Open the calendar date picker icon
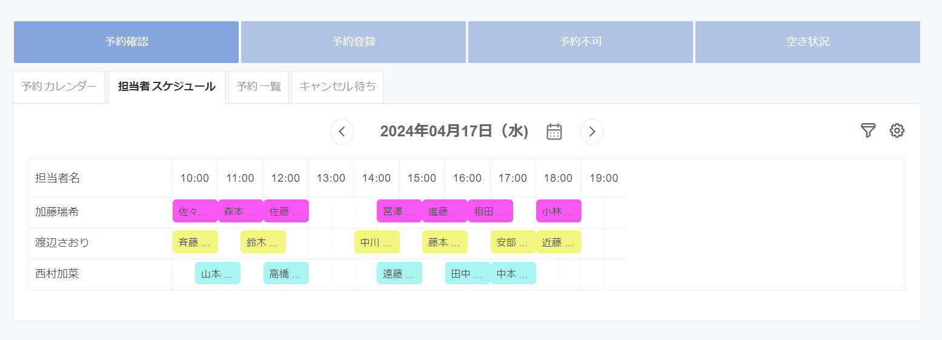Image resolution: width=942 pixels, height=340 pixels. pos(554,132)
